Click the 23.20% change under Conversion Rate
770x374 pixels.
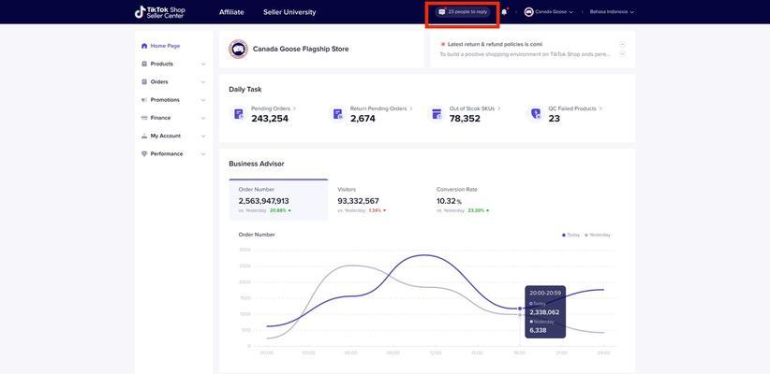coord(478,210)
